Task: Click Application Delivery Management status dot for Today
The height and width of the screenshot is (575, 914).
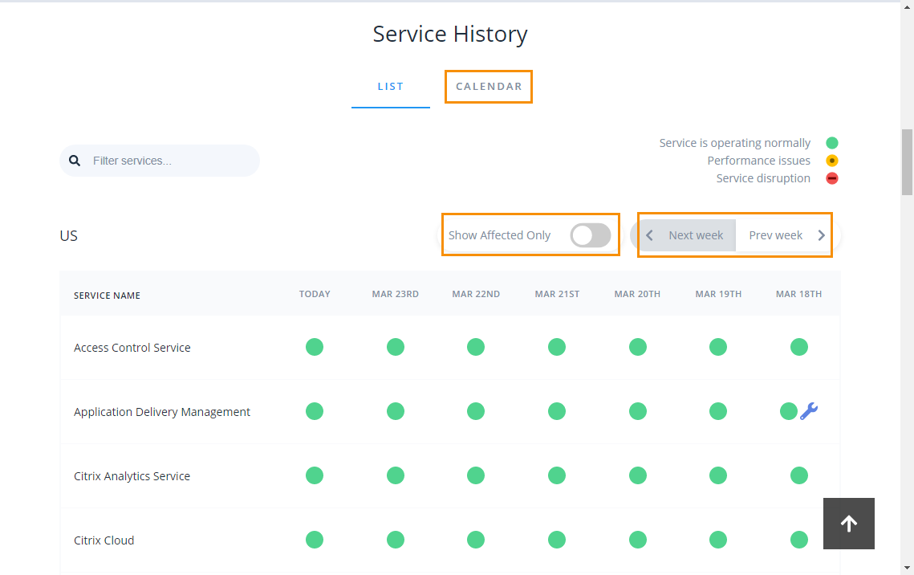Action: coord(315,411)
